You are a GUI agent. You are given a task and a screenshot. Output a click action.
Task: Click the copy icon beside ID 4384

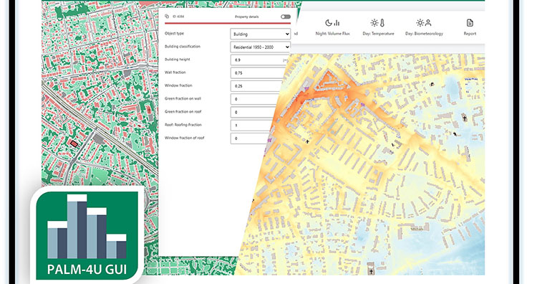tap(167, 16)
